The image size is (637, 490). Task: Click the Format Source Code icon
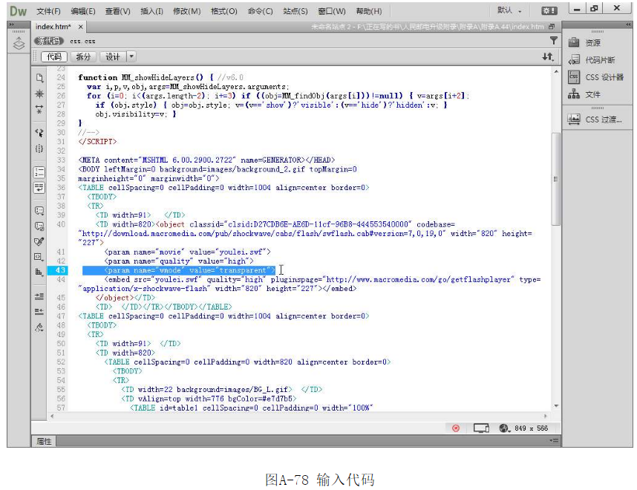coord(39,327)
